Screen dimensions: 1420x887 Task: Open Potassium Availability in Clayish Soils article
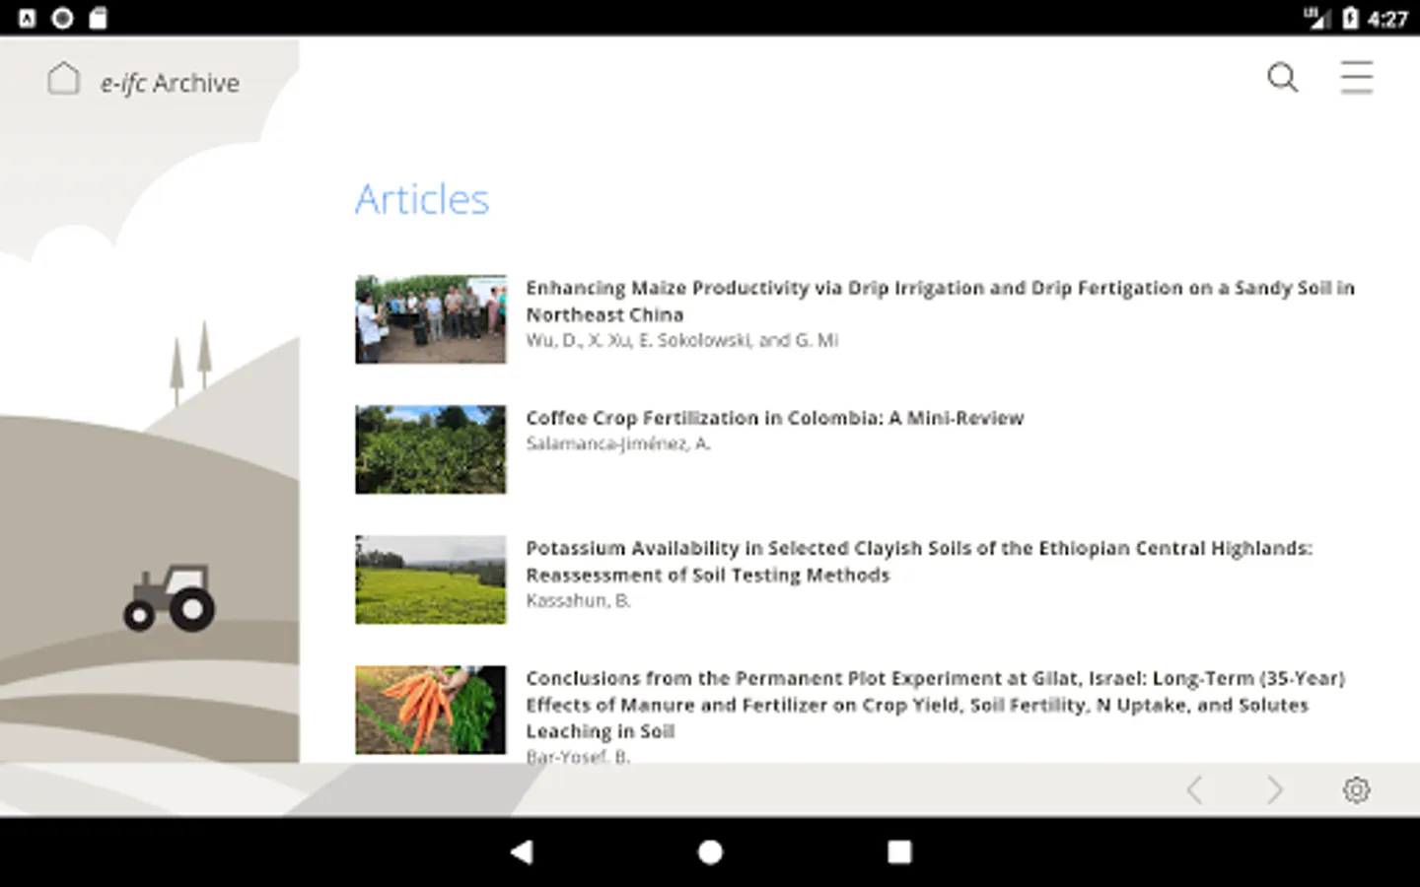click(919, 561)
